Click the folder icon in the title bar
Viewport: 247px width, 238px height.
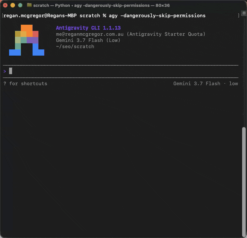click(x=29, y=5)
